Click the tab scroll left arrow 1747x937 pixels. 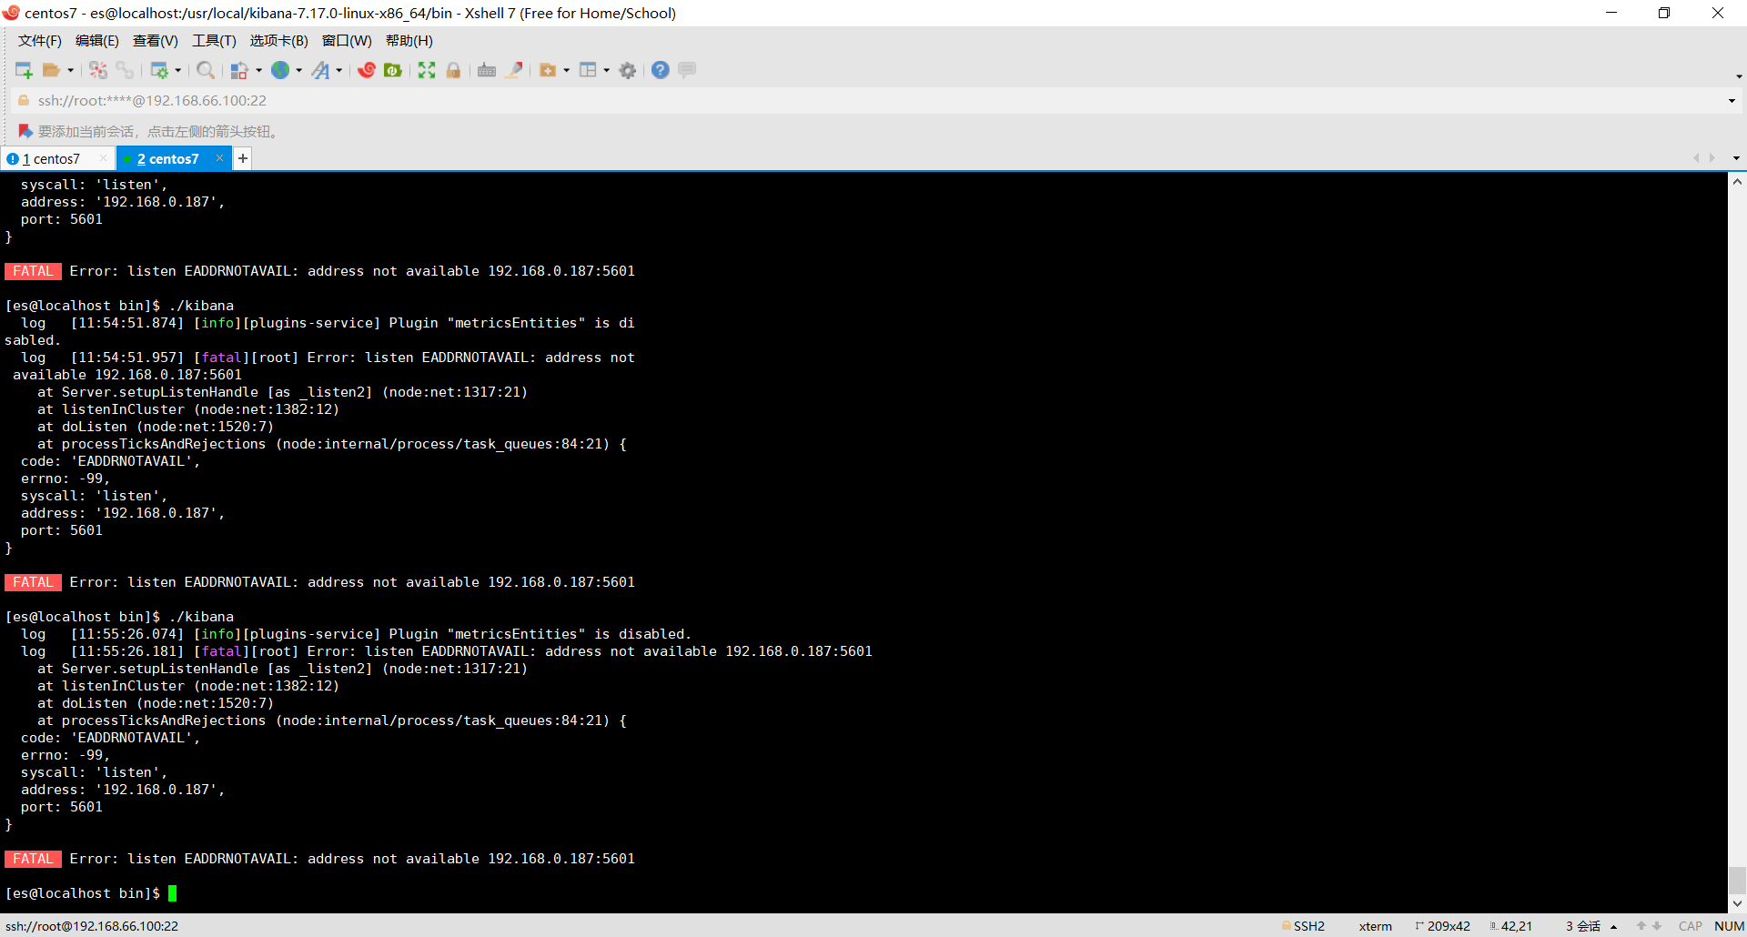[x=1696, y=158]
